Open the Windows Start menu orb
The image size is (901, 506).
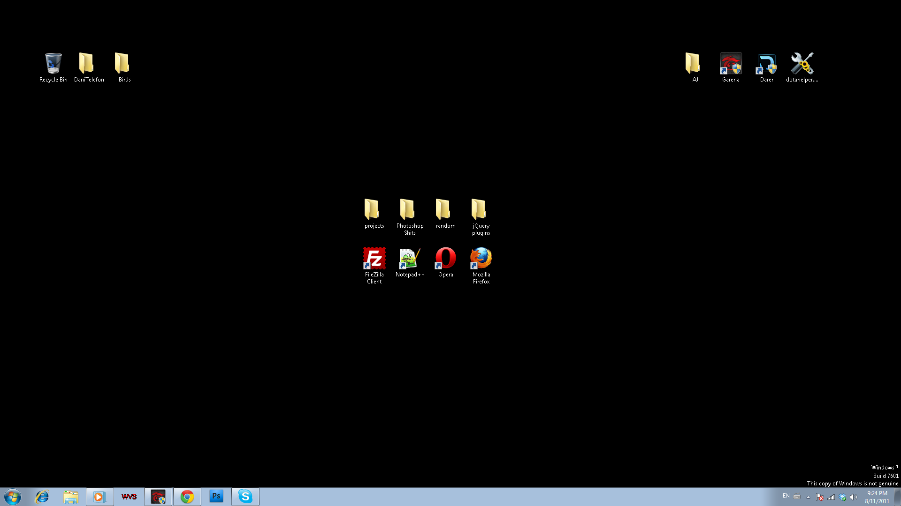tap(13, 497)
